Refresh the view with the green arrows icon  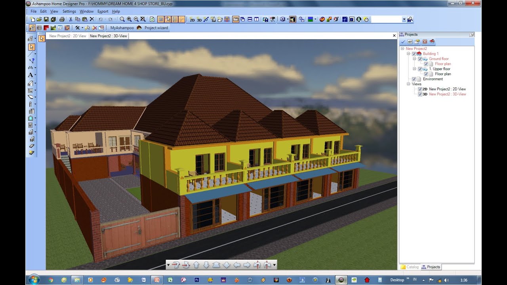click(x=152, y=19)
